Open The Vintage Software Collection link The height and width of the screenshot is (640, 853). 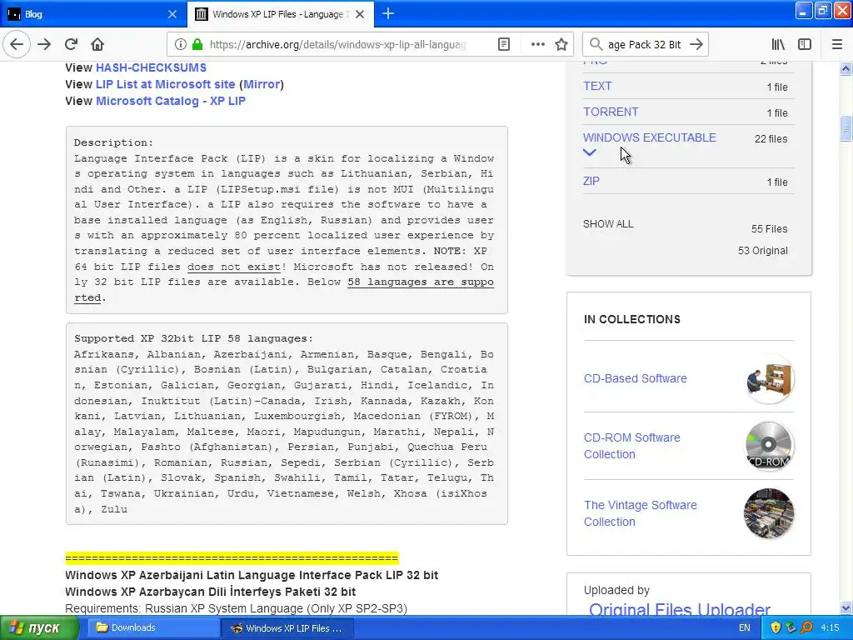(x=641, y=513)
